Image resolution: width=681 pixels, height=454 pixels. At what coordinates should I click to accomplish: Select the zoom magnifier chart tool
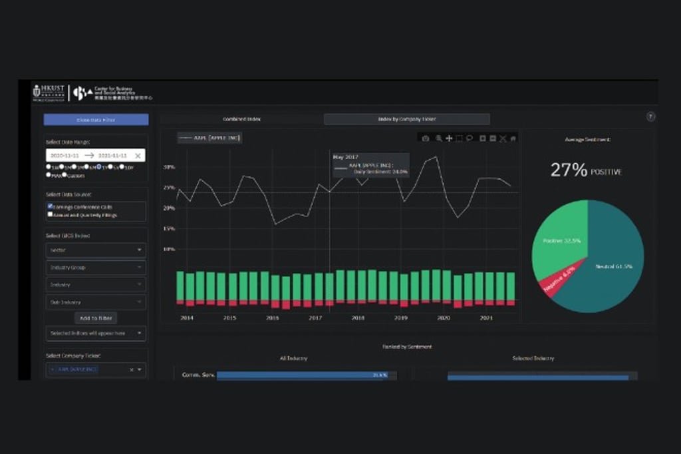pos(438,138)
